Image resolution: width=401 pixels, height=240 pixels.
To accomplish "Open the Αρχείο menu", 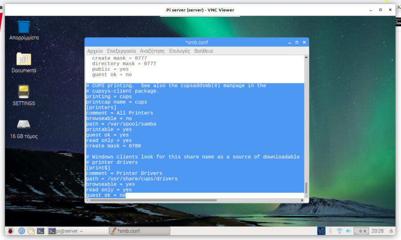I will click(95, 51).
